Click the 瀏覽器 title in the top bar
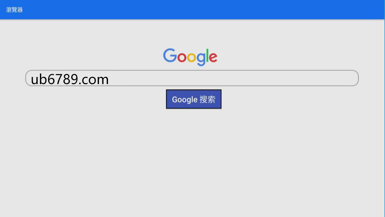The image size is (385, 217). click(14, 10)
